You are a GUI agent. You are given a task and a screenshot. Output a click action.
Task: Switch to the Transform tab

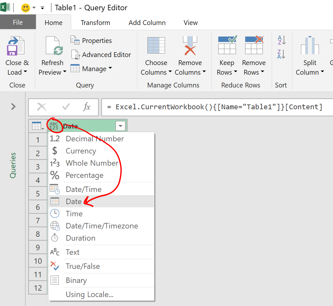pos(95,23)
